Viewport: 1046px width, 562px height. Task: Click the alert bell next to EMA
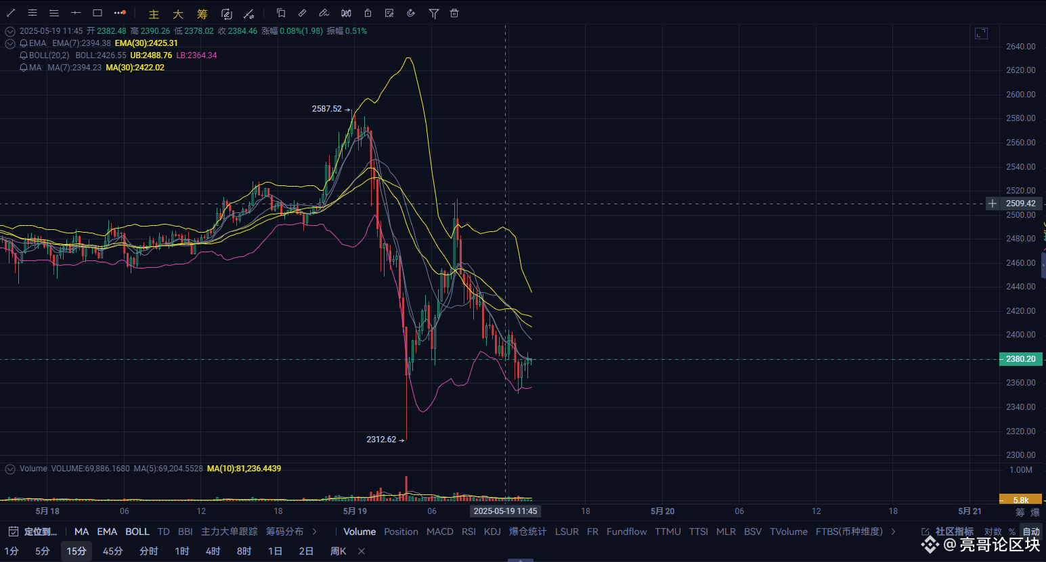pyautogui.click(x=24, y=43)
